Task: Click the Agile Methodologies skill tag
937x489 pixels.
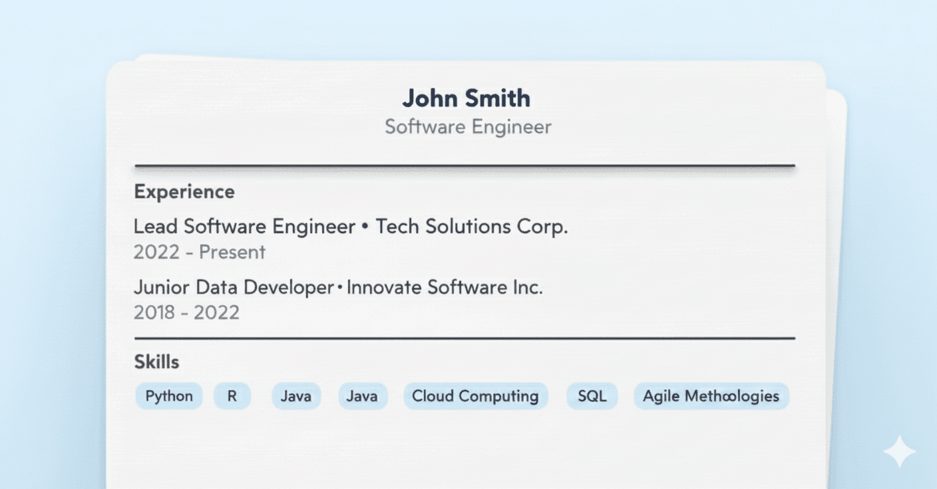Action: (711, 396)
